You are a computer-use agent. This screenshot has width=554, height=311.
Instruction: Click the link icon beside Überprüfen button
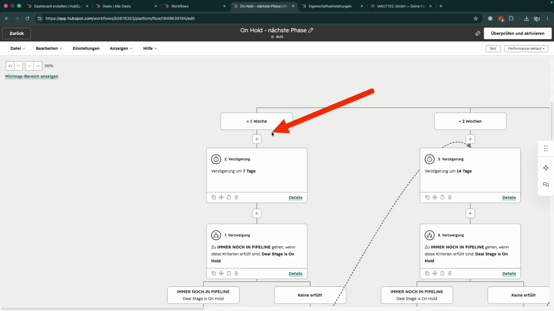(478, 34)
